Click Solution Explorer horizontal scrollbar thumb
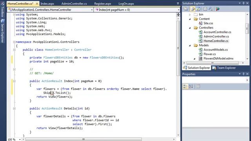 coord(213,63)
